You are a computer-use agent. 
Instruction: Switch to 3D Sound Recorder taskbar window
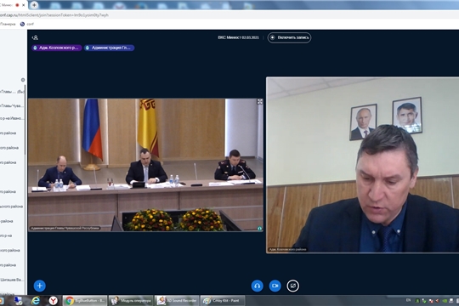tap(177, 300)
